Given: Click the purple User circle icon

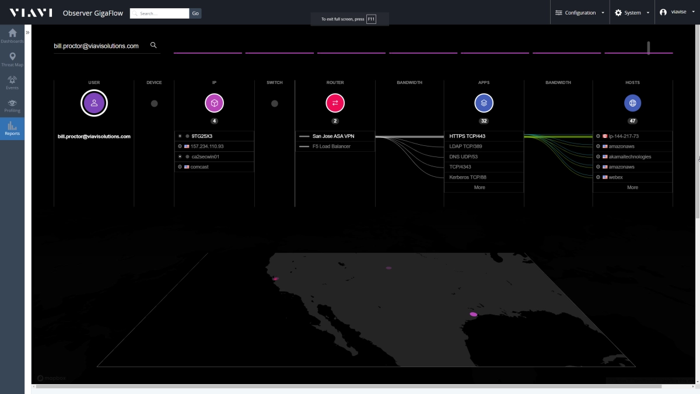Looking at the screenshot, I should (x=94, y=103).
